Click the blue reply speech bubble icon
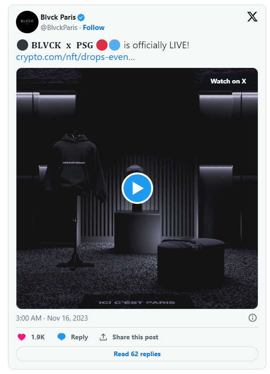Screen dimensions: 270x374 (62, 337)
